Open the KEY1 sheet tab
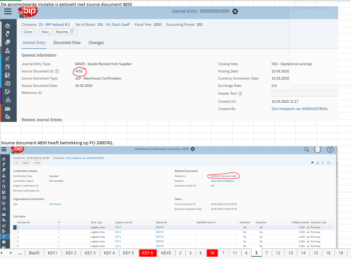 [x=52, y=253]
